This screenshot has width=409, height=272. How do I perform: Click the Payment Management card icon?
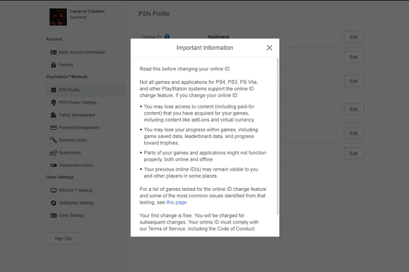tap(53, 128)
